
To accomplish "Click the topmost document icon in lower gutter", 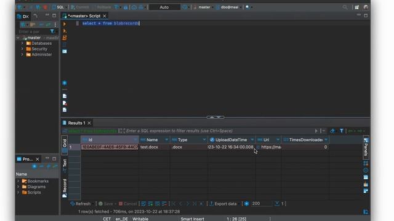I will [65, 96].
